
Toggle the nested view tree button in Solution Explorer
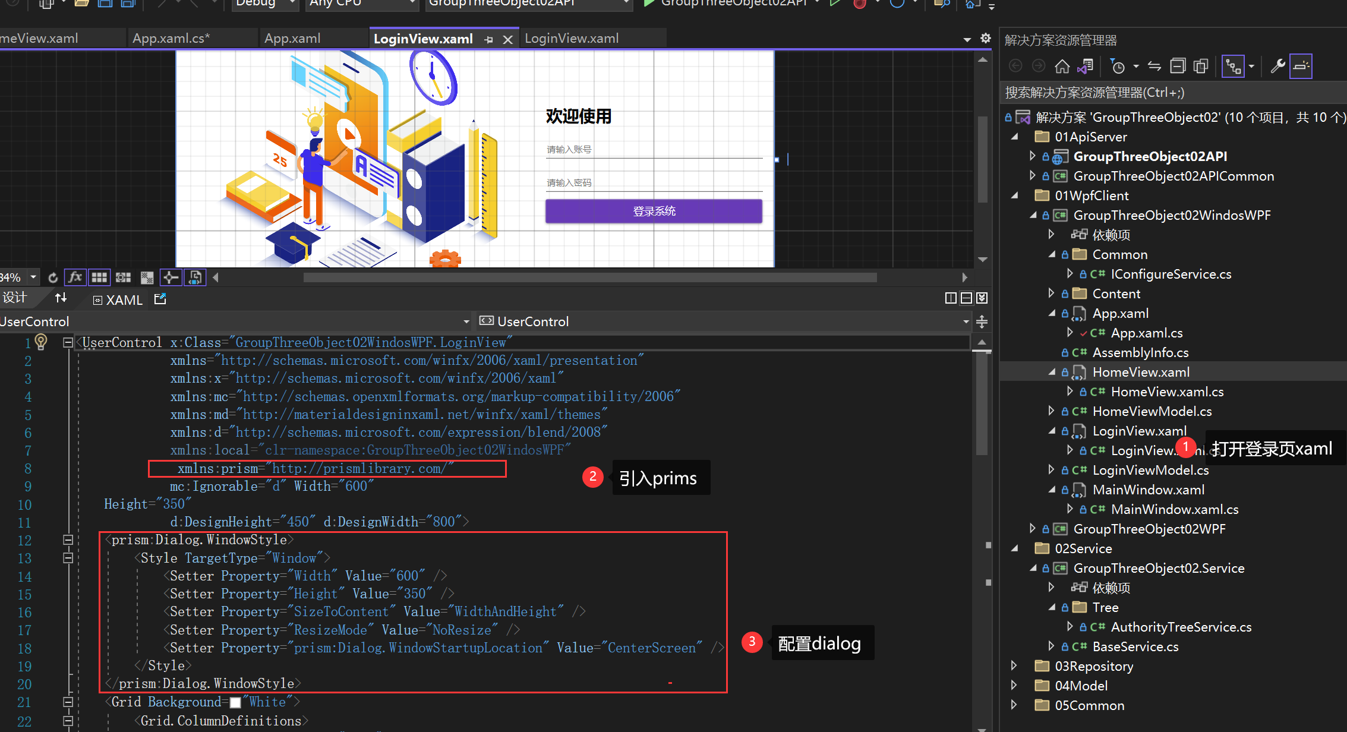coord(1233,66)
